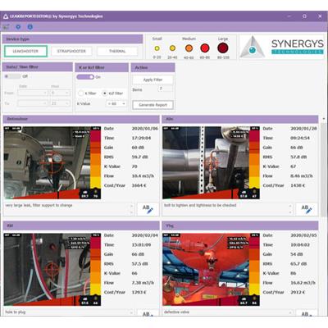
Task: Click the 80-100 dark red large circle
Action: point(223,48)
